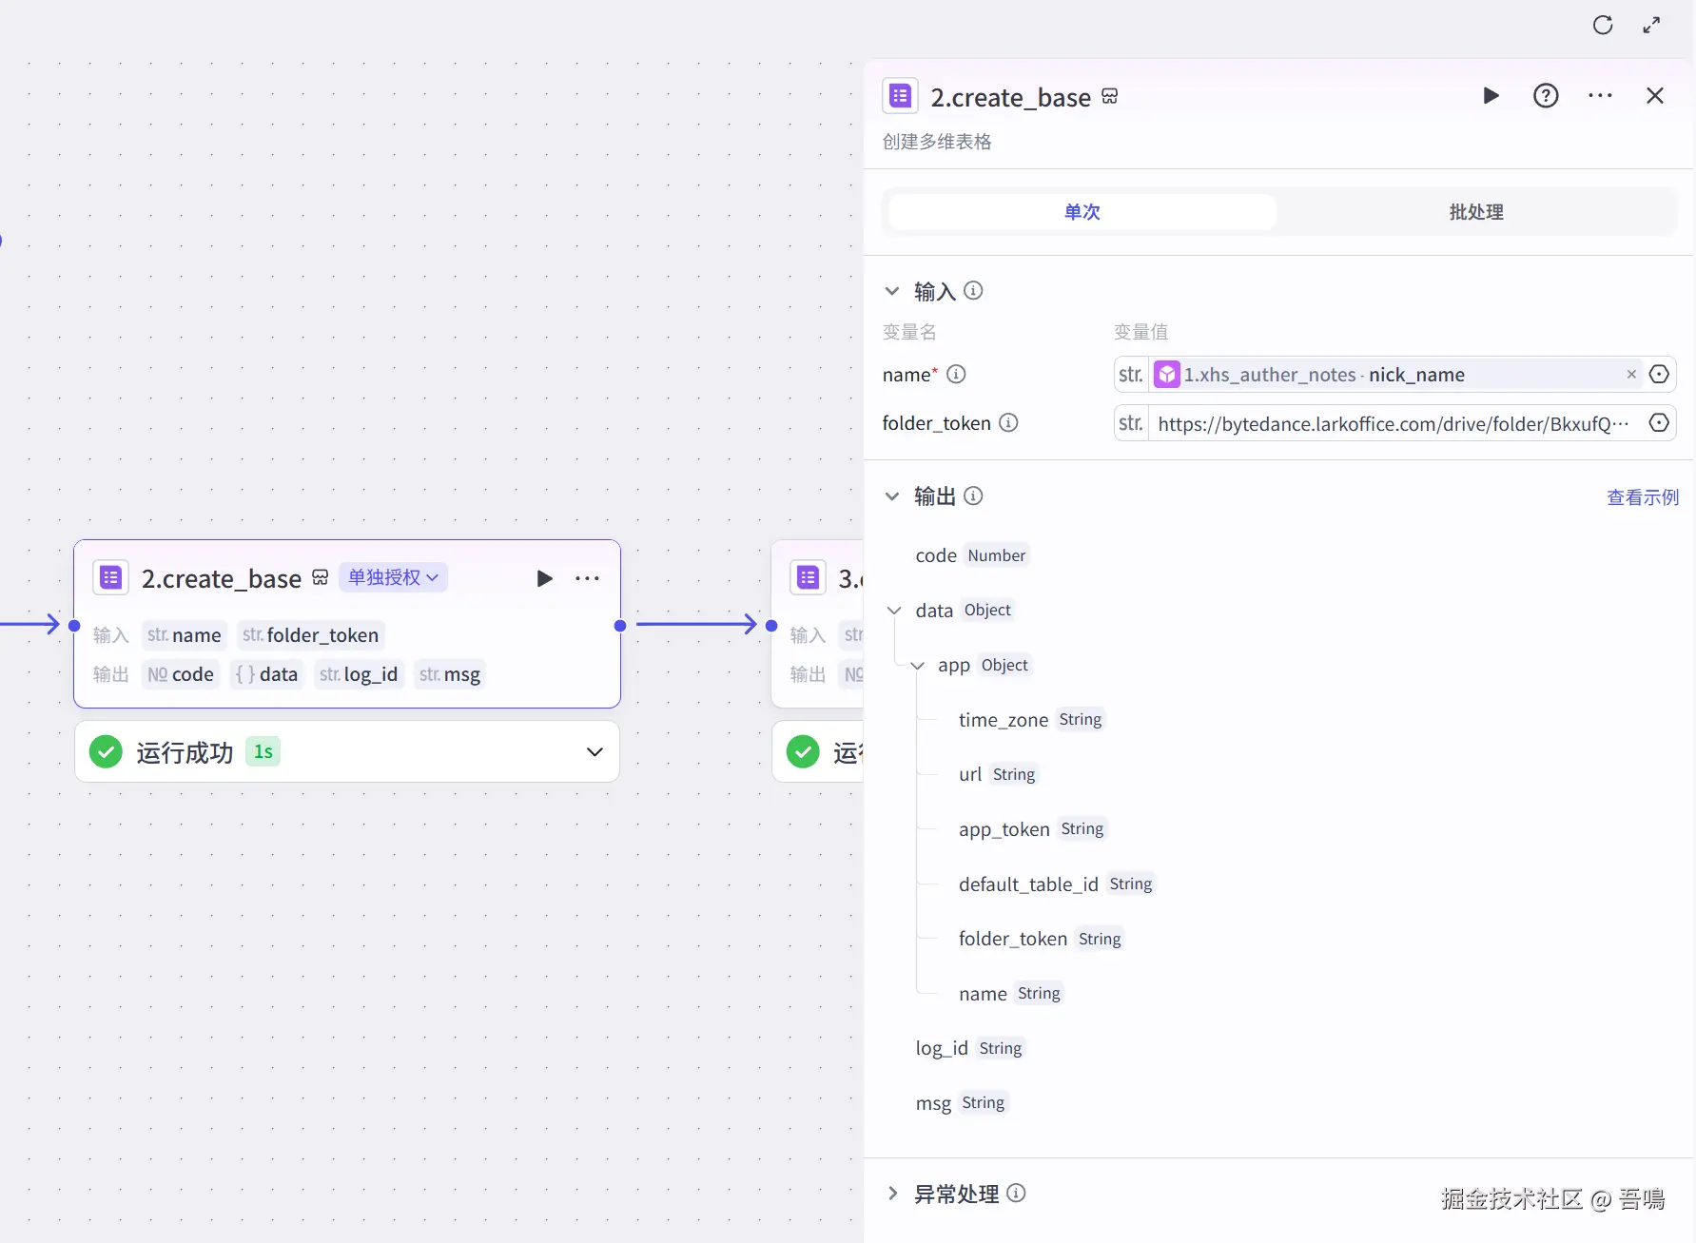Screen dimensions: 1696x1243
Task: Show info icon next to name variable
Action: click(x=957, y=374)
